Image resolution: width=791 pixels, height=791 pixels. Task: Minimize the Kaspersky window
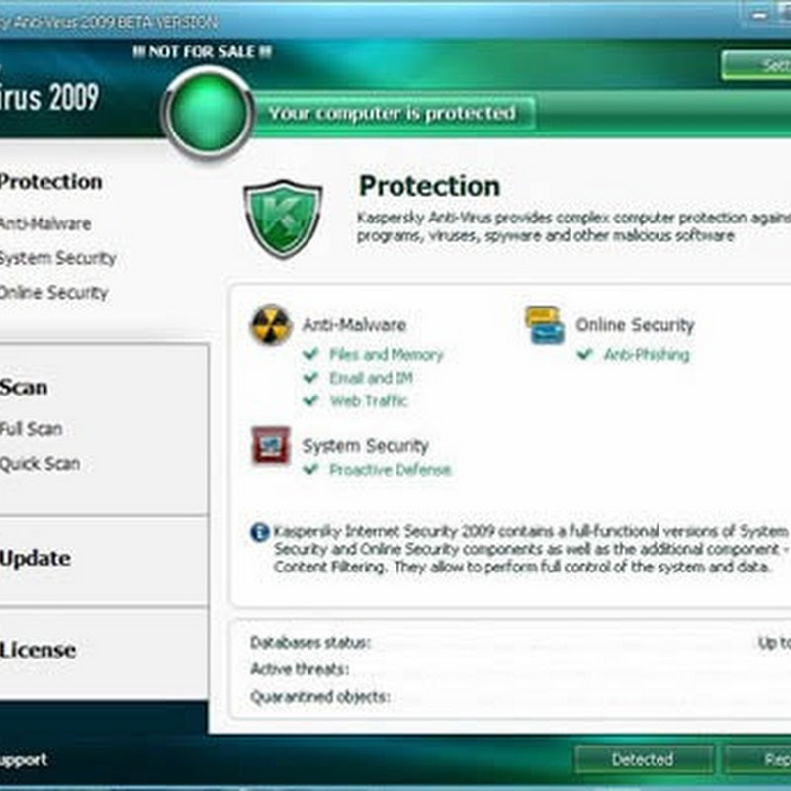759,16
